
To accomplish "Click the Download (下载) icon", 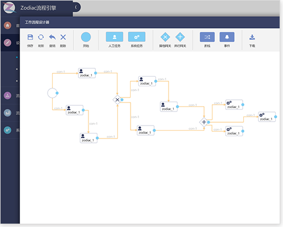I will [x=252, y=37].
